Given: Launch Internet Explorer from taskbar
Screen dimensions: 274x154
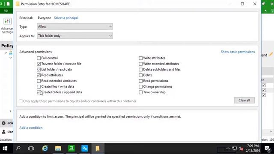Looking at the screenshot, I should click(x=45, y=148).
